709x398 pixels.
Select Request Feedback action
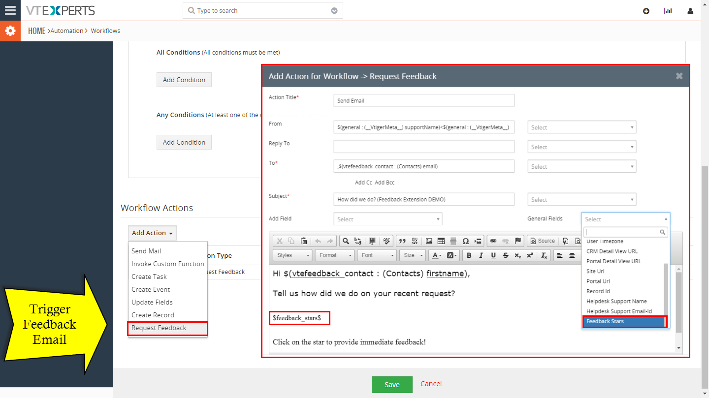click(167, 328)
